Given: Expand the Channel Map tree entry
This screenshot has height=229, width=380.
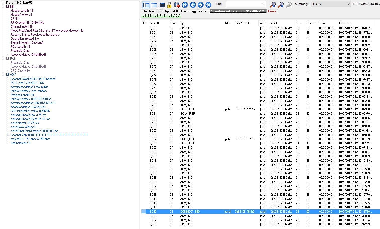Looking at the screenshot, I should point(8,135).
